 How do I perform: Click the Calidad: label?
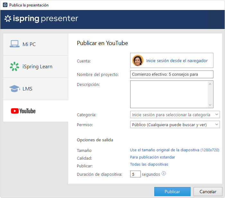[x=84, y=158]
